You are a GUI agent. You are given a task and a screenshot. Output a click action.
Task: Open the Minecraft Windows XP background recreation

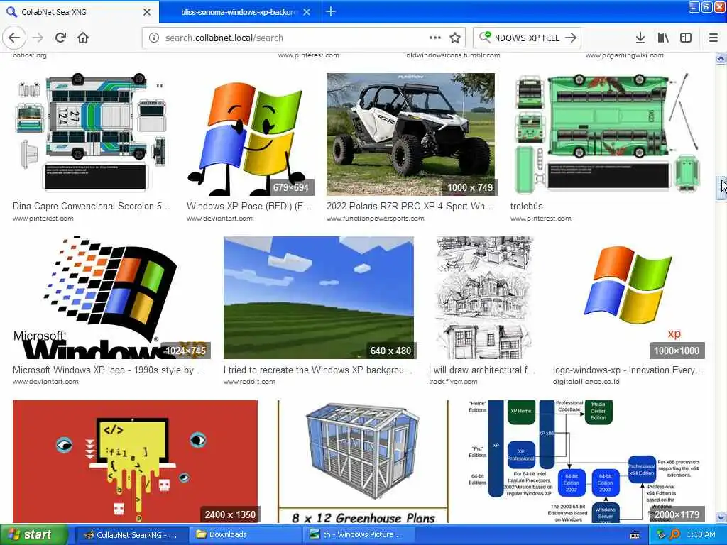tap(319, 297)
